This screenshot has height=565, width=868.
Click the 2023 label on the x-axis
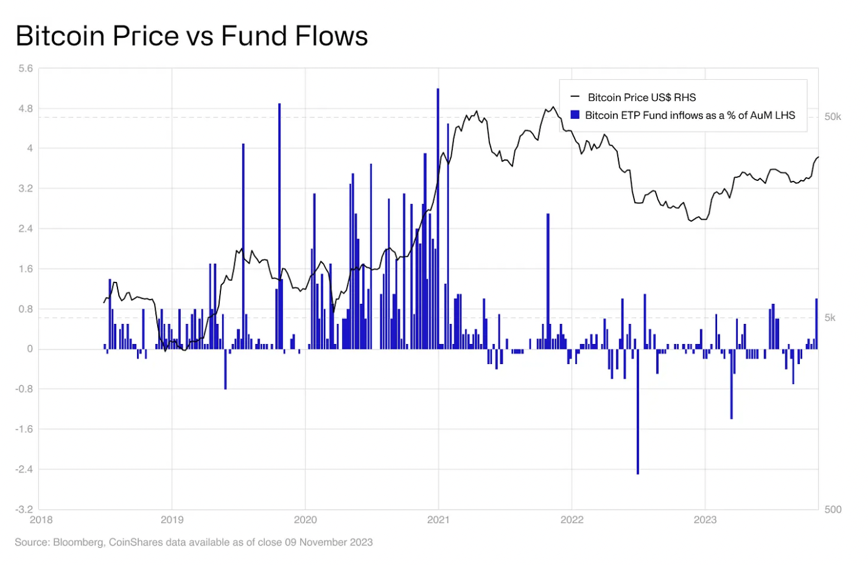(x=705, y=520)
